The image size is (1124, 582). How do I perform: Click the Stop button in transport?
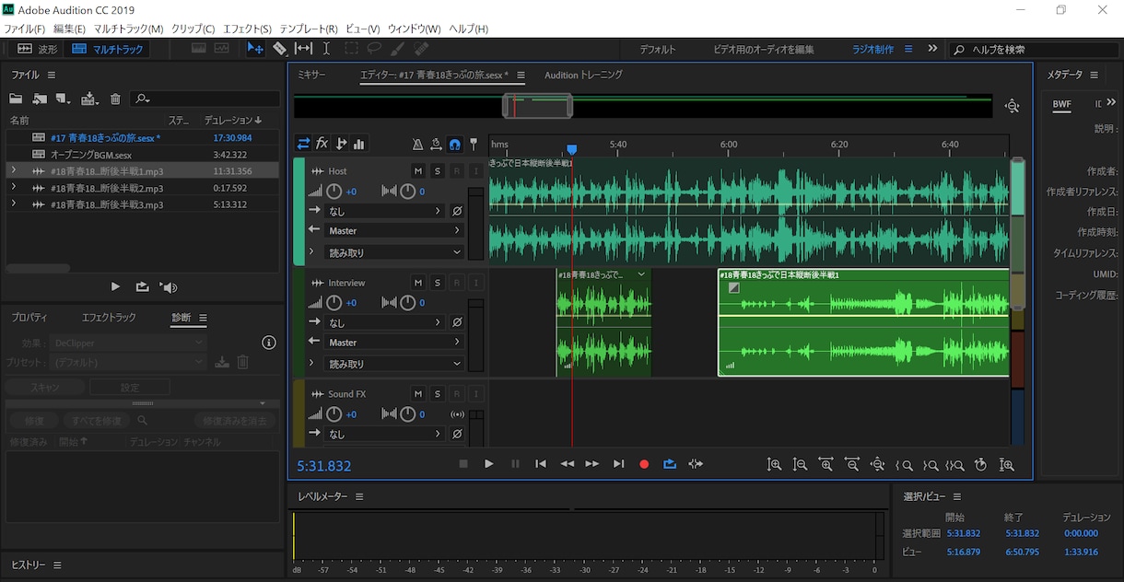click(463, 464)
